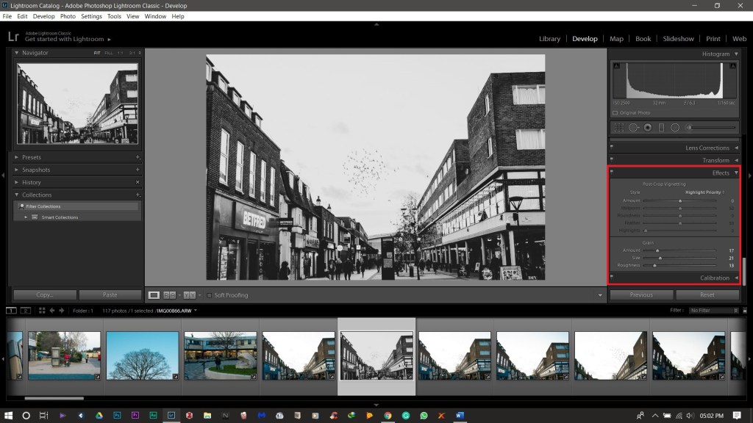Expand the Presets panel
The image size is (753, 423).
coord(17,157)
